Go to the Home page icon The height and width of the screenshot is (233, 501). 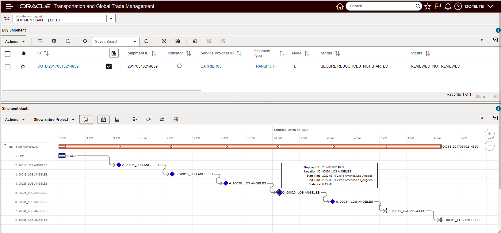(x=340, y=6)
